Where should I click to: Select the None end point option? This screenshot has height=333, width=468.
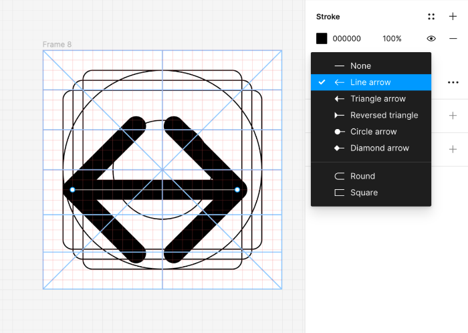pos(371,66)
